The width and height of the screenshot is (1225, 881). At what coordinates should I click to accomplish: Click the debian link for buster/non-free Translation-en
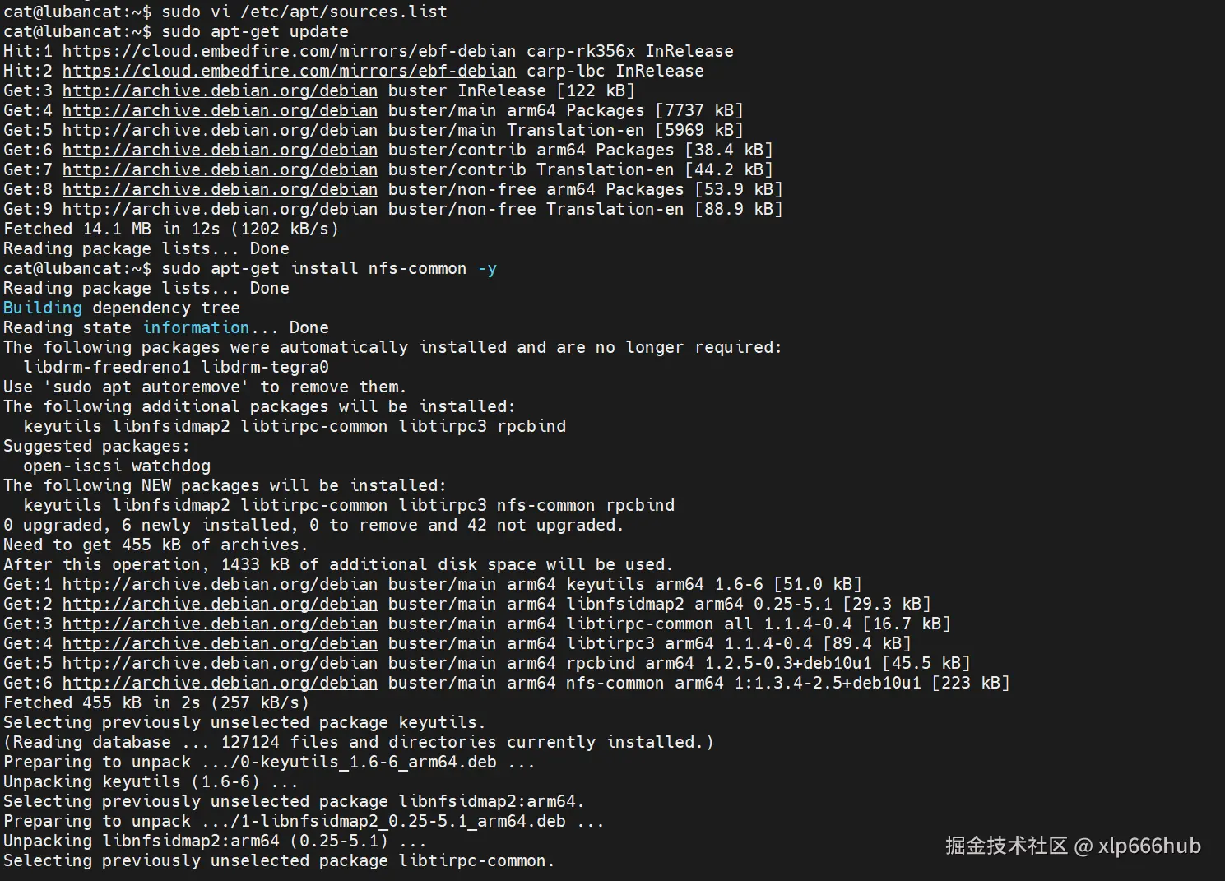[x=220, y=209]
